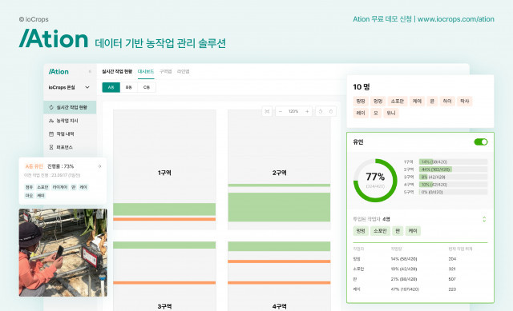Click the hourglass icon beside 퍼포먼스
This screenshot has height=311, width=513.
51,147
